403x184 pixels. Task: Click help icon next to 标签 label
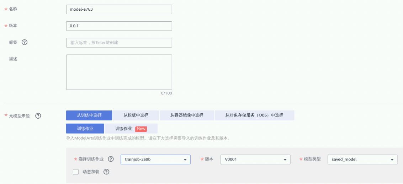[25, 42]
